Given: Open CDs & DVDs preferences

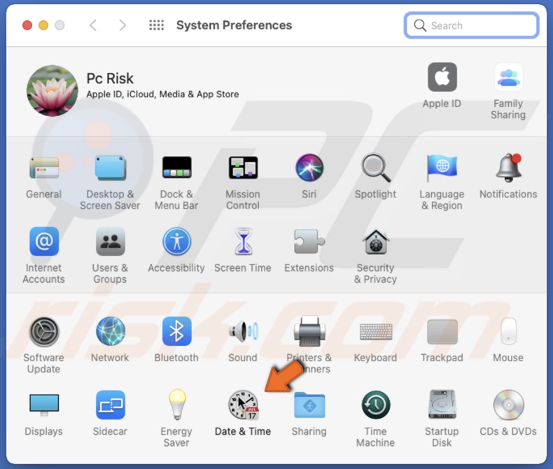Looking at the screenshot, I should 508,405.
